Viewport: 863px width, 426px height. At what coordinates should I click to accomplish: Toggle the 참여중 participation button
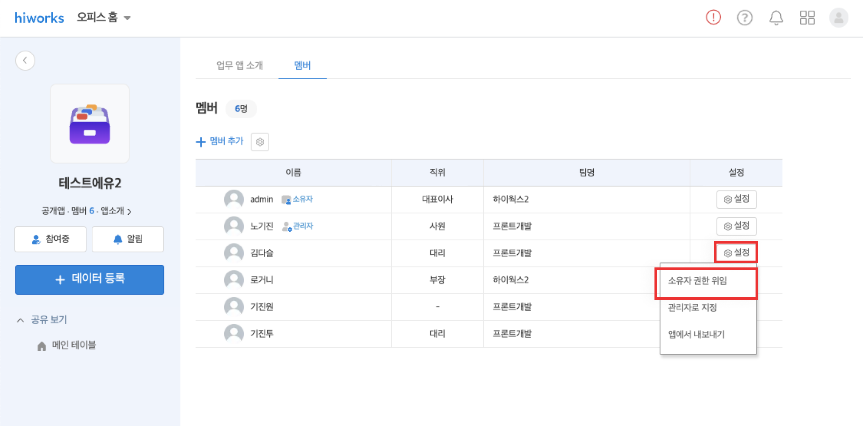click(x=51, y=239)
